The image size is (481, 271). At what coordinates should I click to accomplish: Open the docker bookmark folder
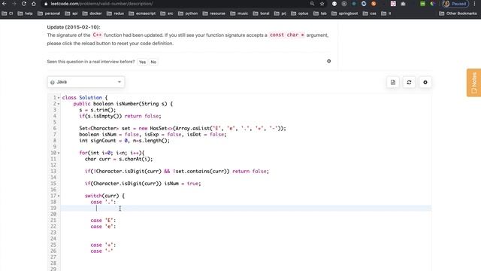click(92, 14)
